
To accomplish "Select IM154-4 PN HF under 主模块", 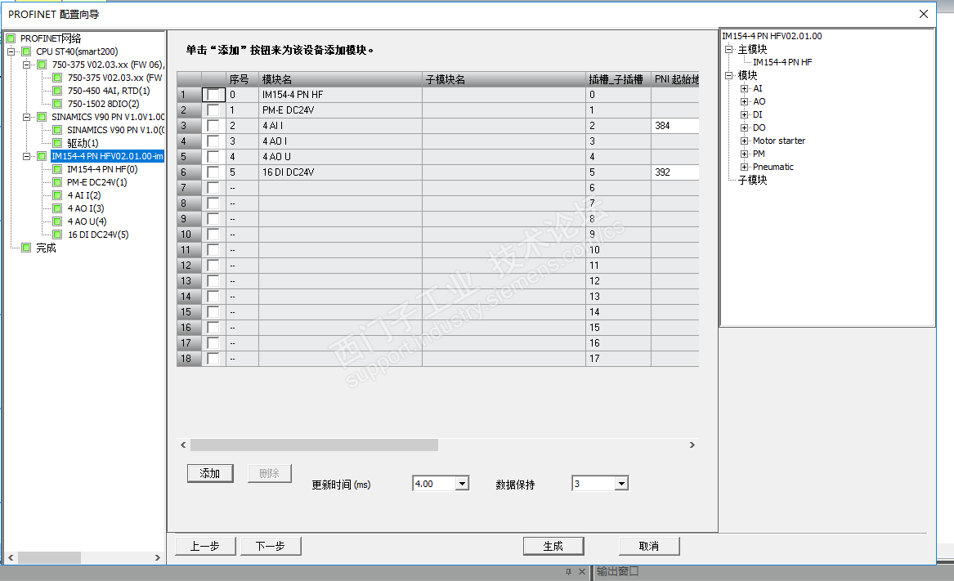I will 782,63.
